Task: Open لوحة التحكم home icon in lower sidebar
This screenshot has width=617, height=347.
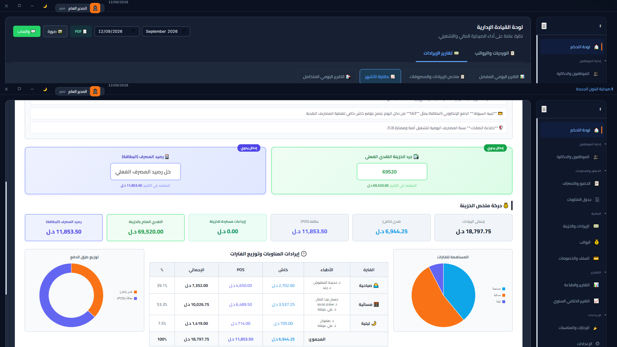Action: pyautogui.click(x=596, y=130)
